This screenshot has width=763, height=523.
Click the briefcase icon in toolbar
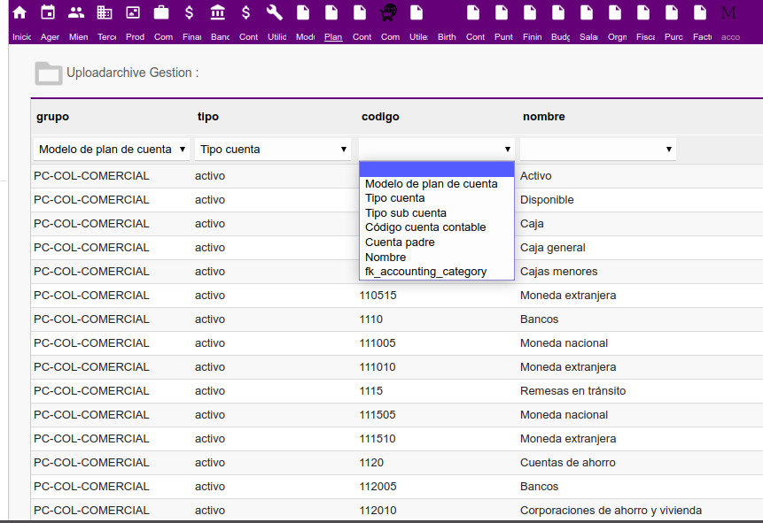click(161, 13)
